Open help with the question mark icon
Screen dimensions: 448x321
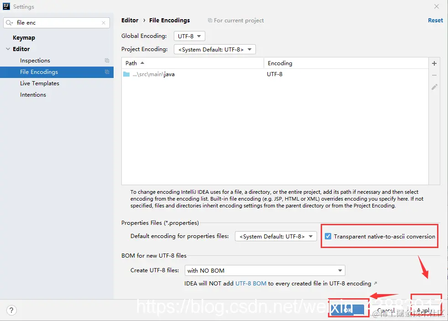[x=11, y=310]
